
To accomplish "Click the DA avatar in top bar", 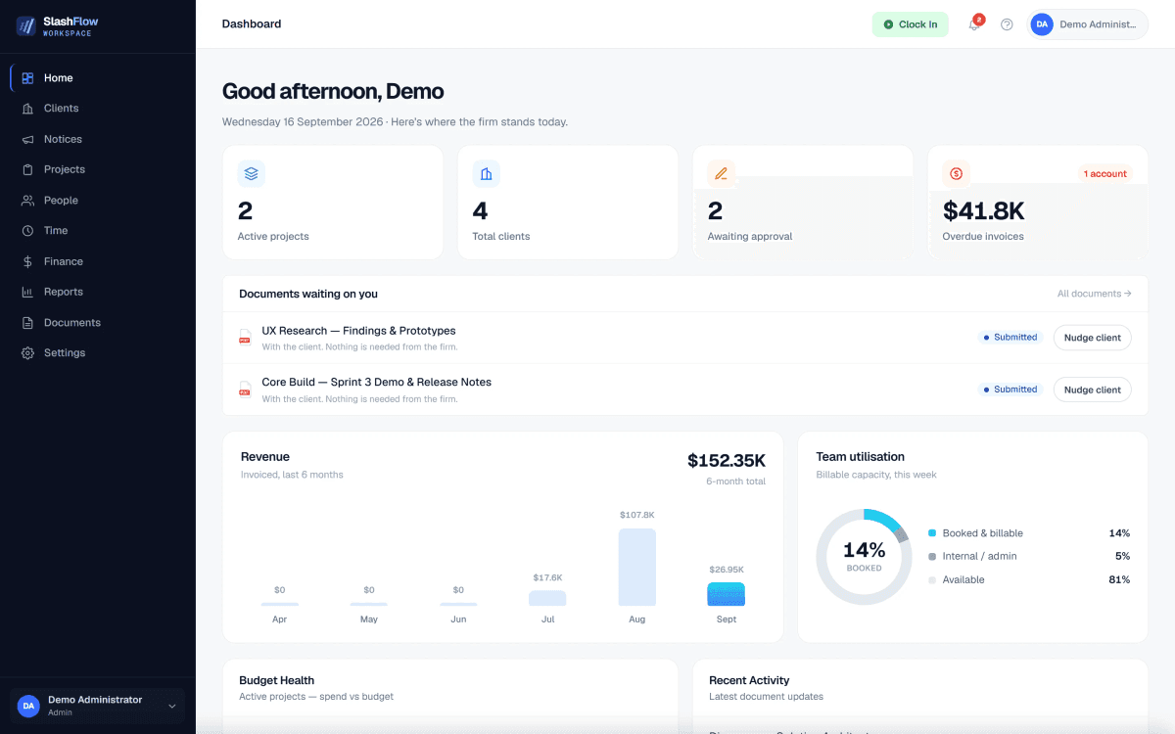I will click(x=1042, y=24).
